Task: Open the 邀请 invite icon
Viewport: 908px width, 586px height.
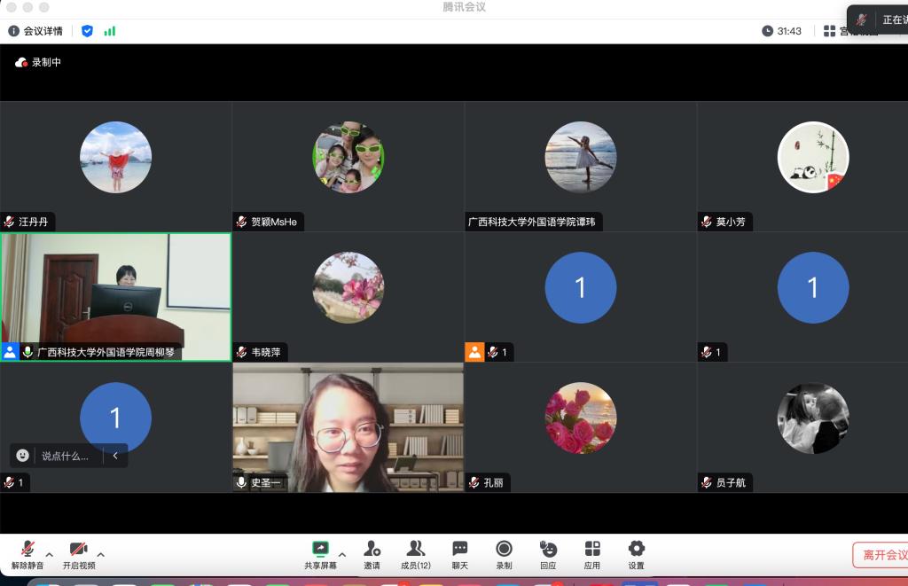Action: pyautogui.click(x=372, y=553)
